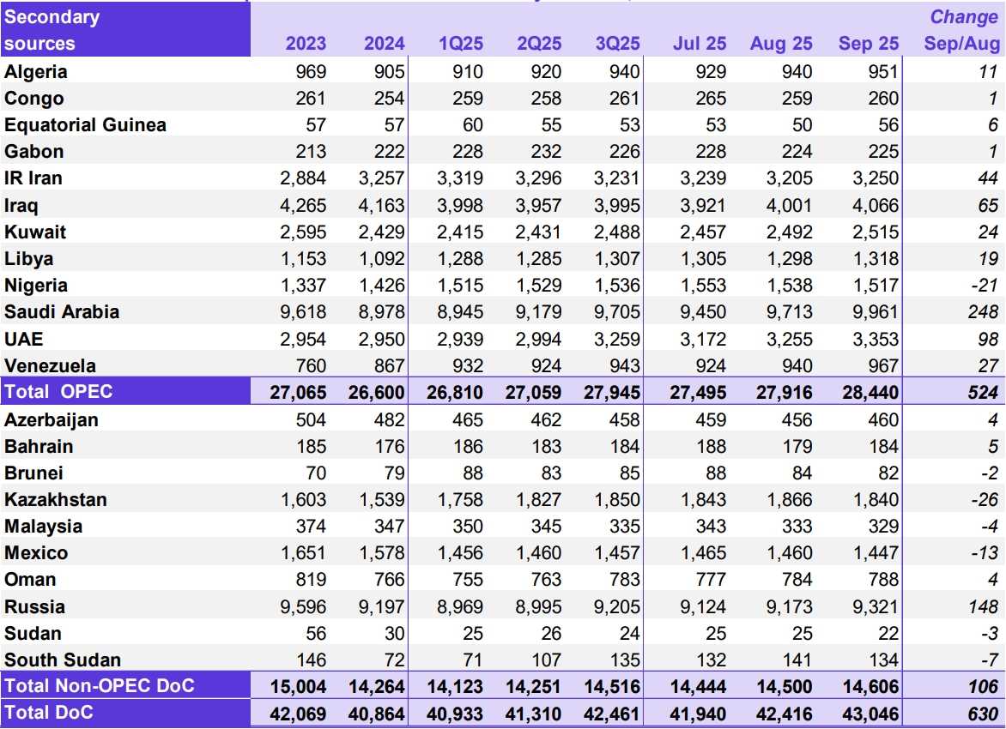Select the 2023 column header
1006x729 pixels.
[x=305, y=44]
